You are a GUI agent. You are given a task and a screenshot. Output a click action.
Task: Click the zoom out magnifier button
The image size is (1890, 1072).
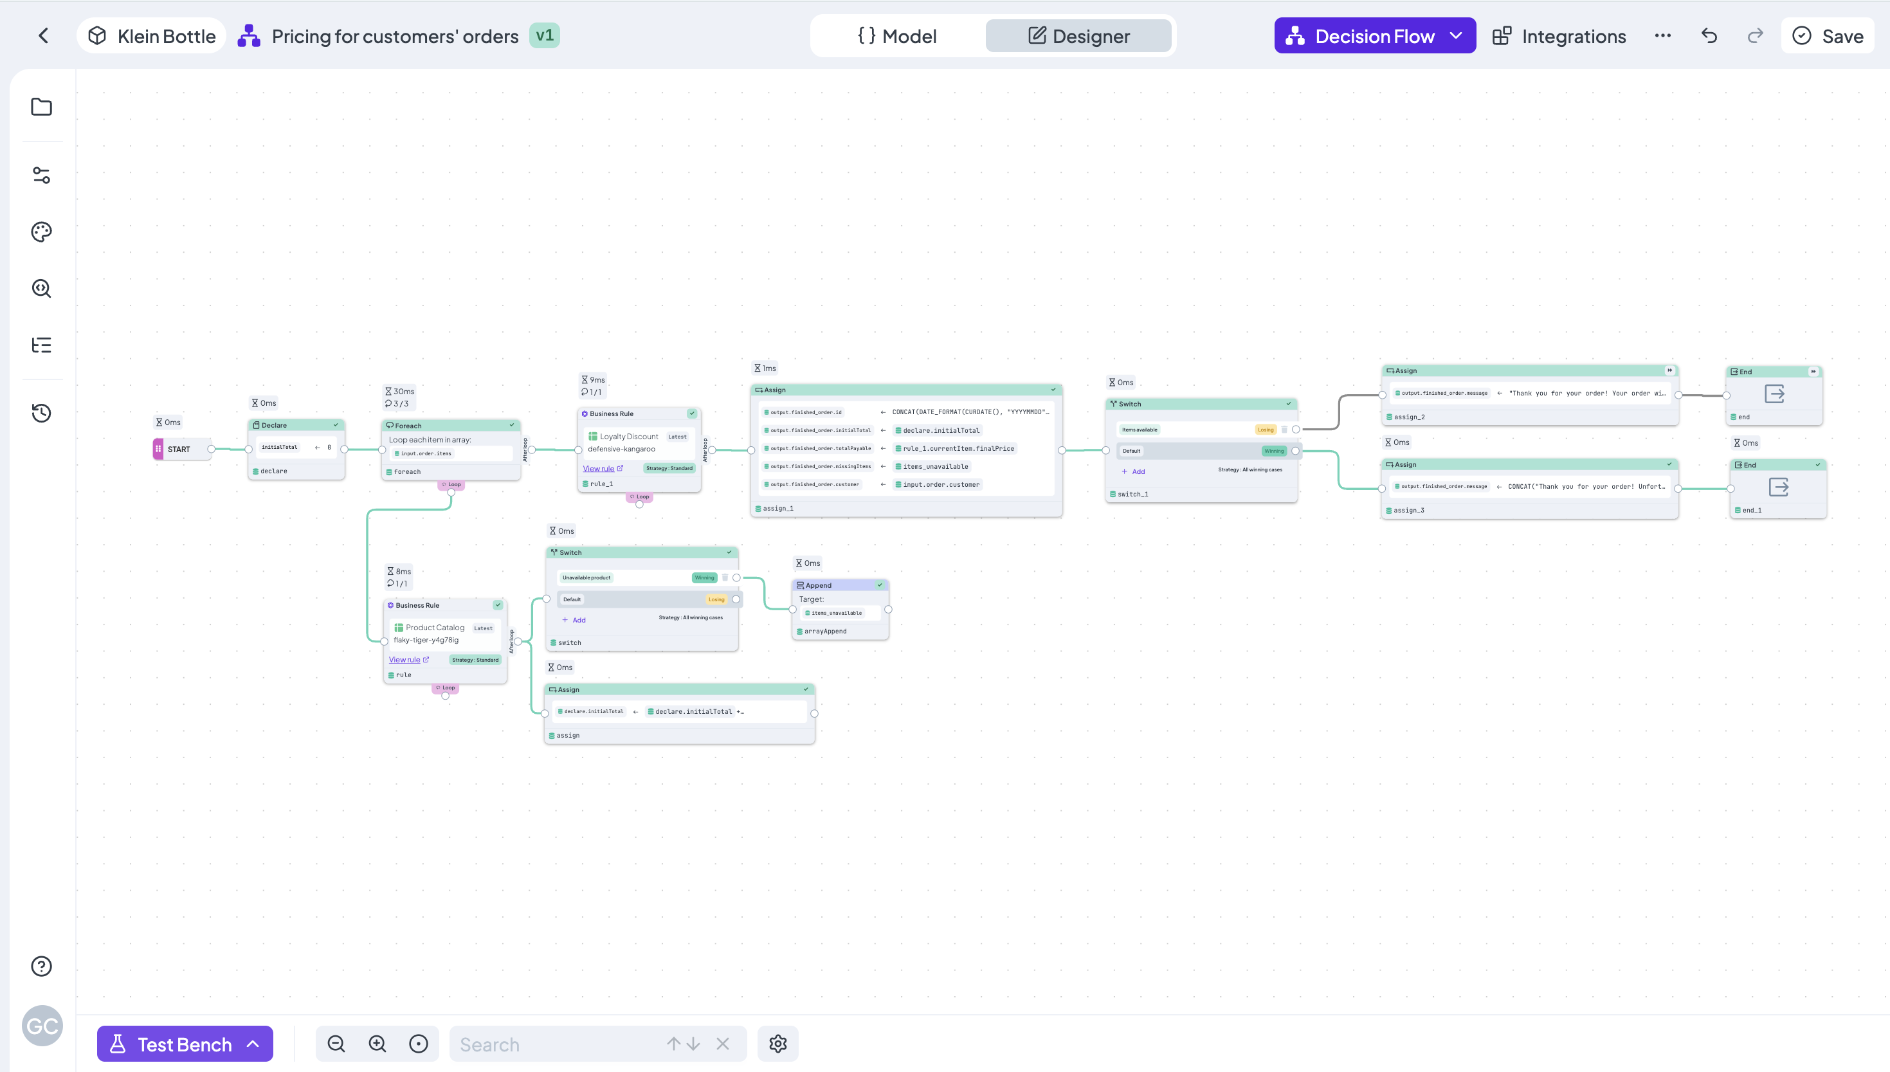pos(336,1044)
